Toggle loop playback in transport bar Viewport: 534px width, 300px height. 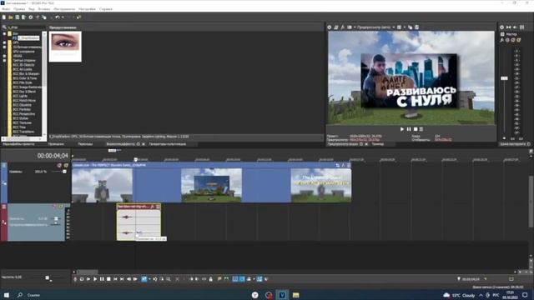point(82,279)
